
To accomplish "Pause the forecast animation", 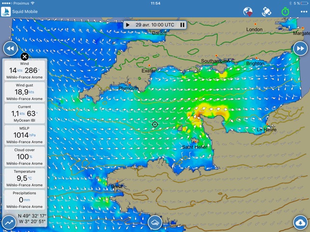I will pos(182,25).
